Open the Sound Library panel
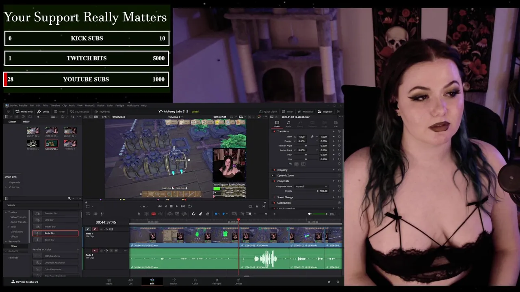 80,112
